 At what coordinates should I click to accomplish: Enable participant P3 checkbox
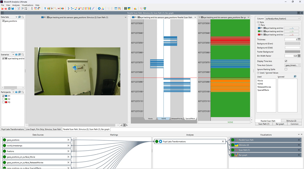[3, 102]
